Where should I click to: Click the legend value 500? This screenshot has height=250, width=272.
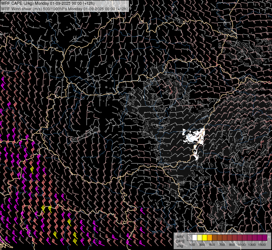tap(212, 245)
